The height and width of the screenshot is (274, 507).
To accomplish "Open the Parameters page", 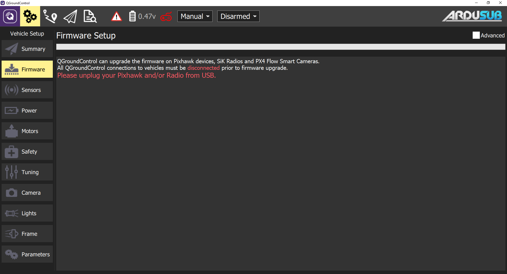I will (27, 254).
